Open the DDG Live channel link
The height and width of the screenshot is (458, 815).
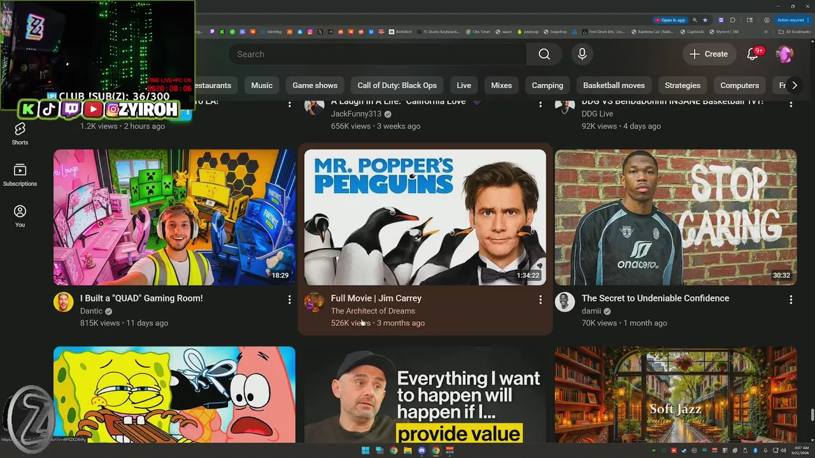(597, 114)
